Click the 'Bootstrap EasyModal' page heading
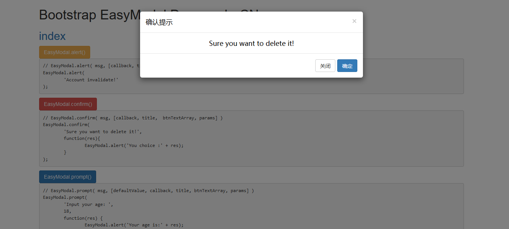Viewport: 509px width, 229px height. click(x=89, y=15)
